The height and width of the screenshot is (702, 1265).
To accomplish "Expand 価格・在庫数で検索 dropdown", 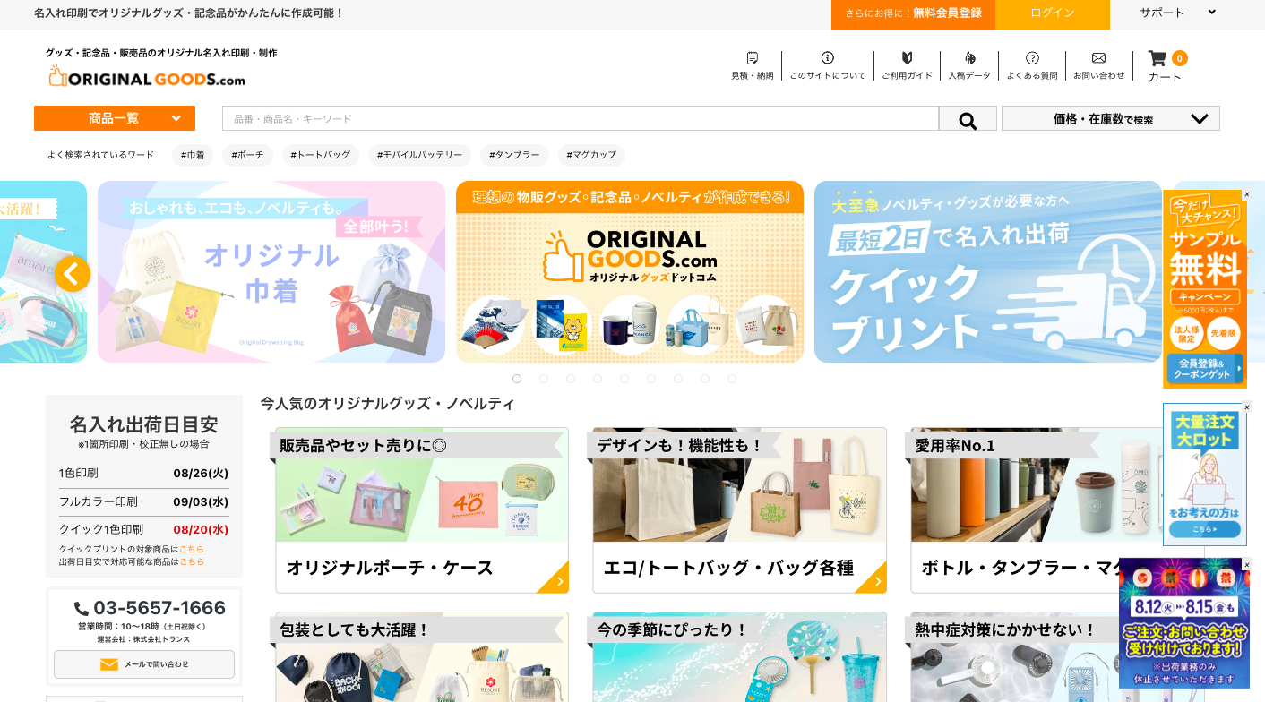I will 1111,119.
